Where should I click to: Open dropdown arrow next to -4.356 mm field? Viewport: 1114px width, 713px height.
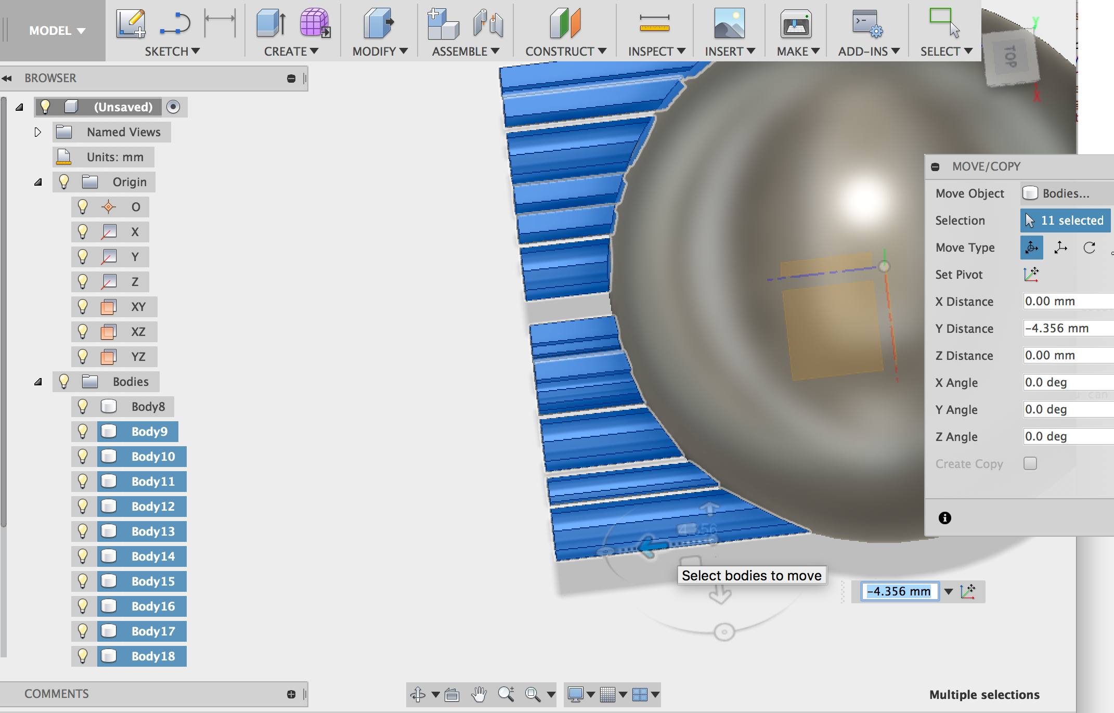(x=949, y=591)
